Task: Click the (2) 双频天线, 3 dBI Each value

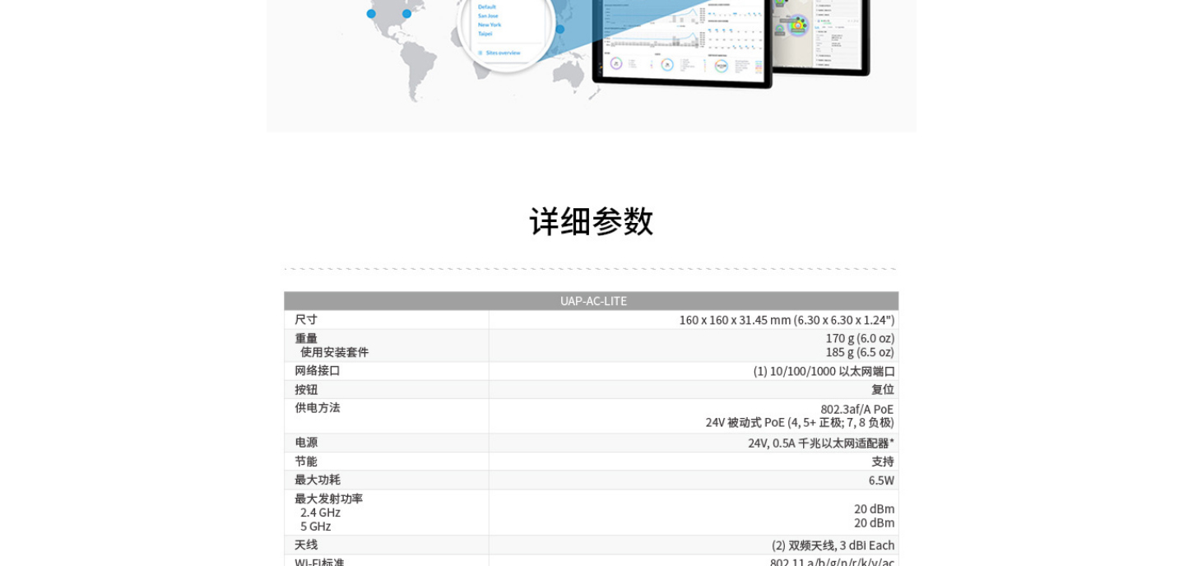Action: tap(833, 545)
